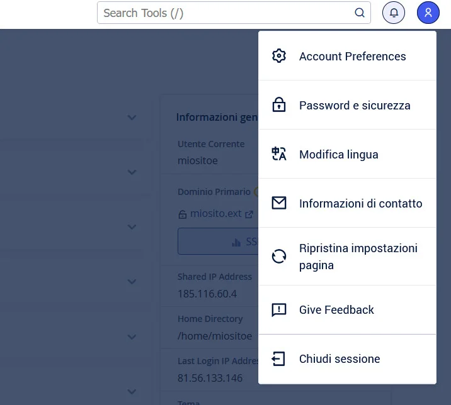Screen dimensions: 451x405
Task: Open Account Preferences menu entry
Action: [x=347, y=56]
